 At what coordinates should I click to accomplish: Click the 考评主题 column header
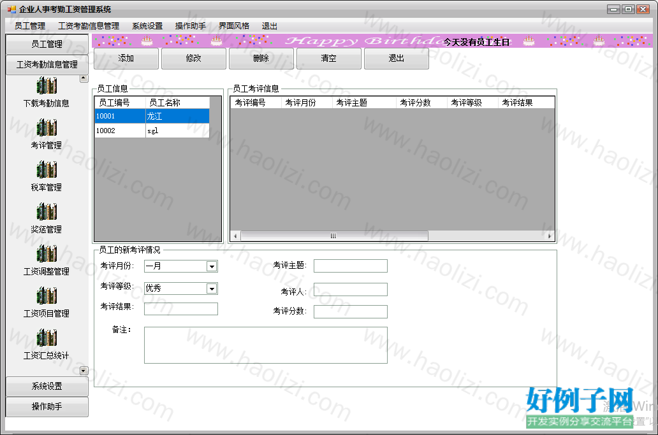364,103
